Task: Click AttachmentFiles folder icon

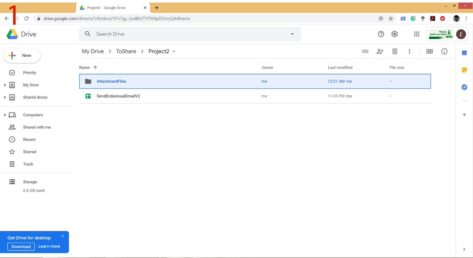Action: coord(88,82)
